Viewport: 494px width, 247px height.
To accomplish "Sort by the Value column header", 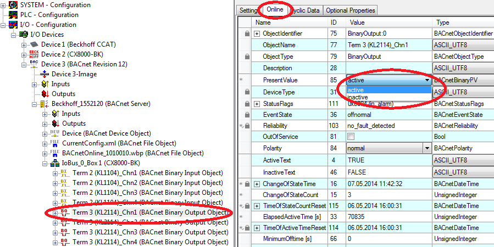I will pos(389,23).
